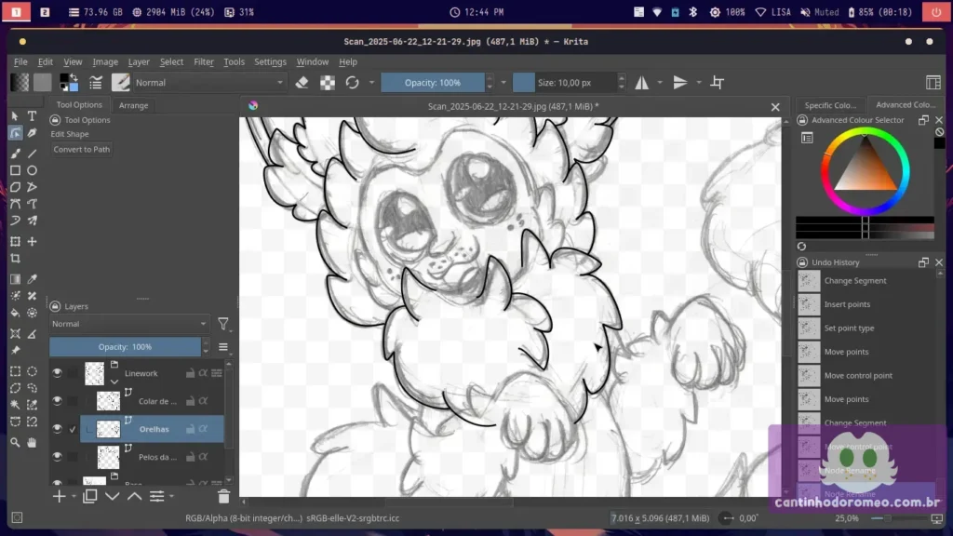
Task: Select the Fill bucket tool
Action: pyautogui.click(x=15, y=313)
